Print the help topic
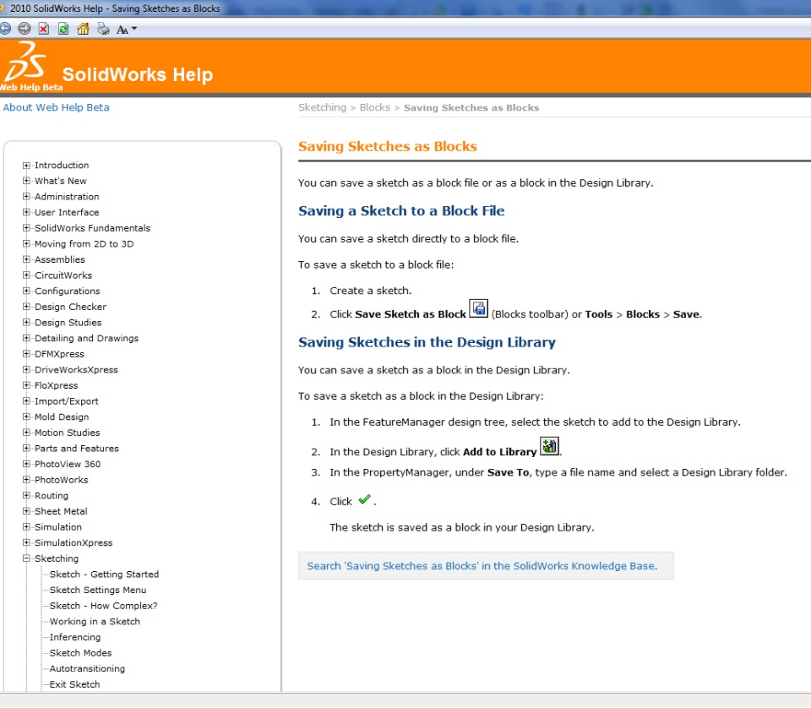 click(x=103, y=29)
